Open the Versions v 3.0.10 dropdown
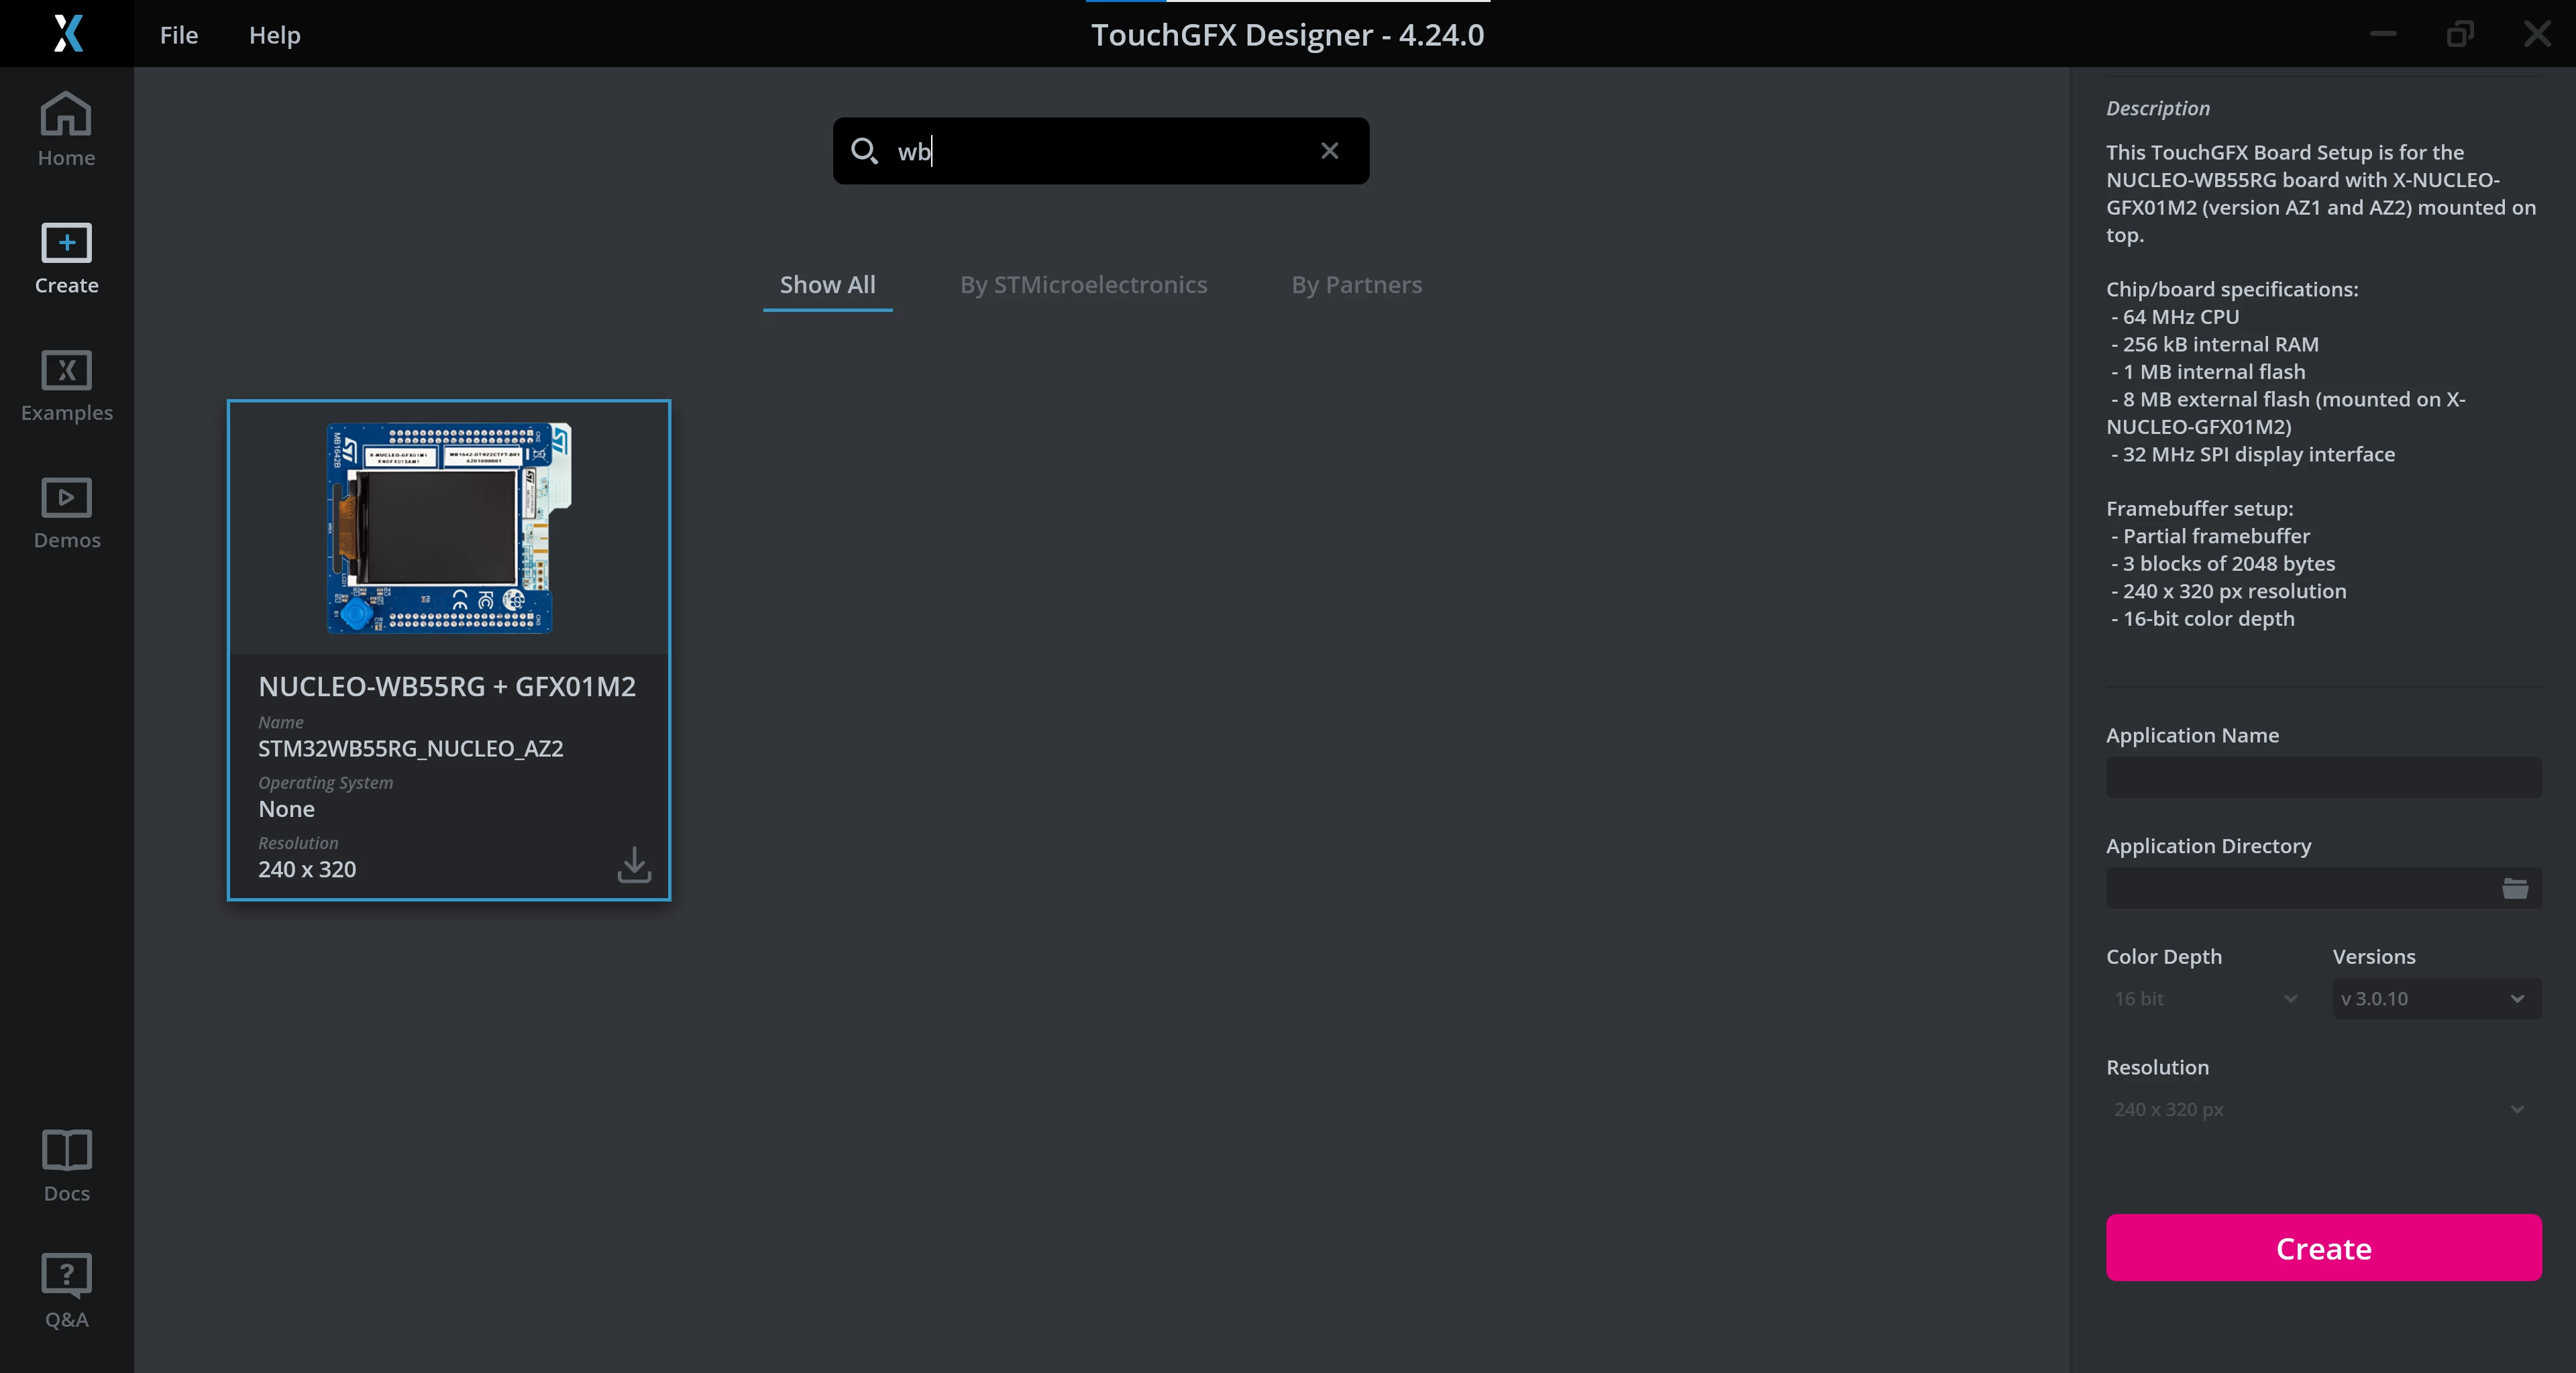The height and width of the screenshot is (1373, 2576). 2436,998
